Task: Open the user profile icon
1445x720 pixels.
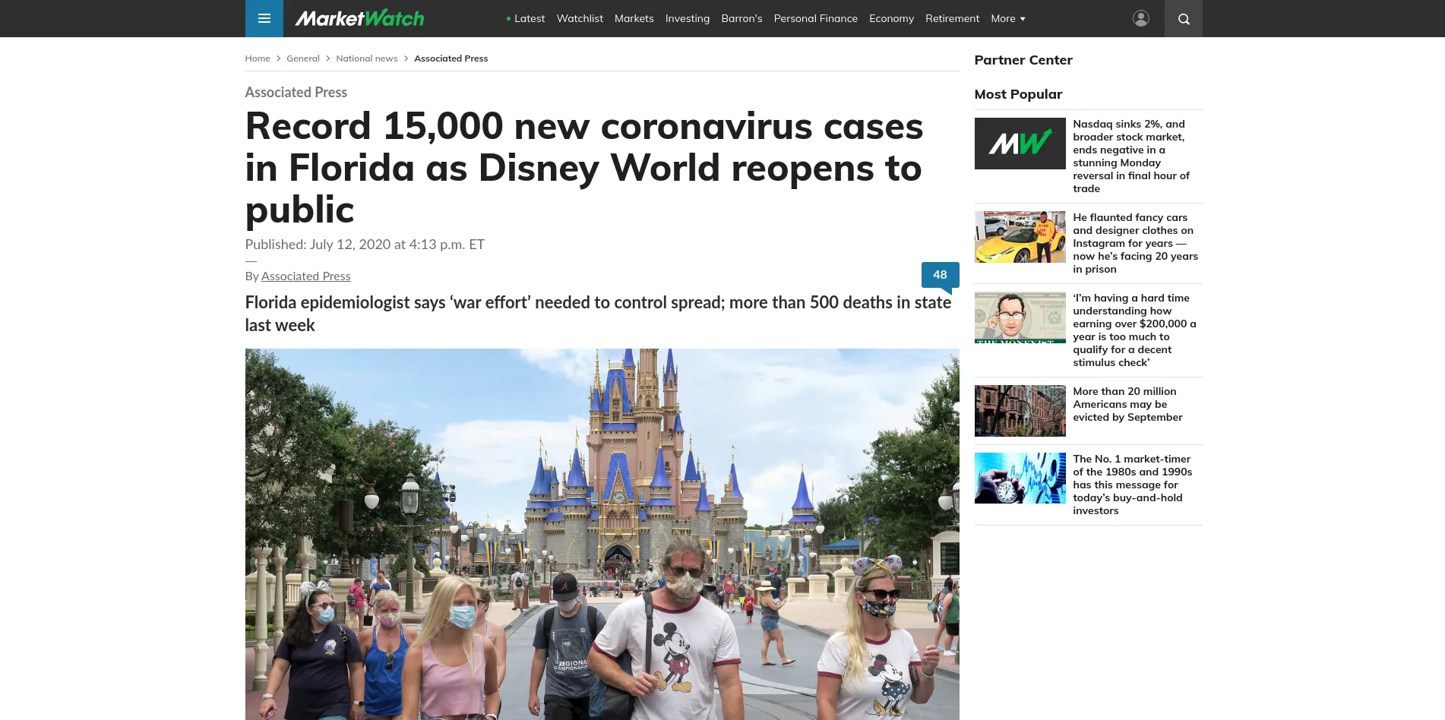Action: [1140, 18]
